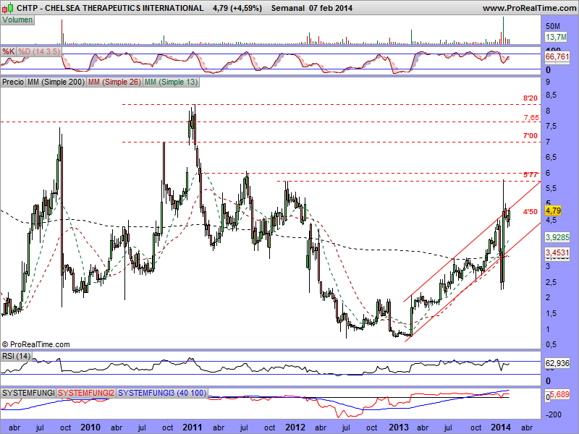
Task: Click the 2014 year label on time axis
Action: [x=501, y=427]
